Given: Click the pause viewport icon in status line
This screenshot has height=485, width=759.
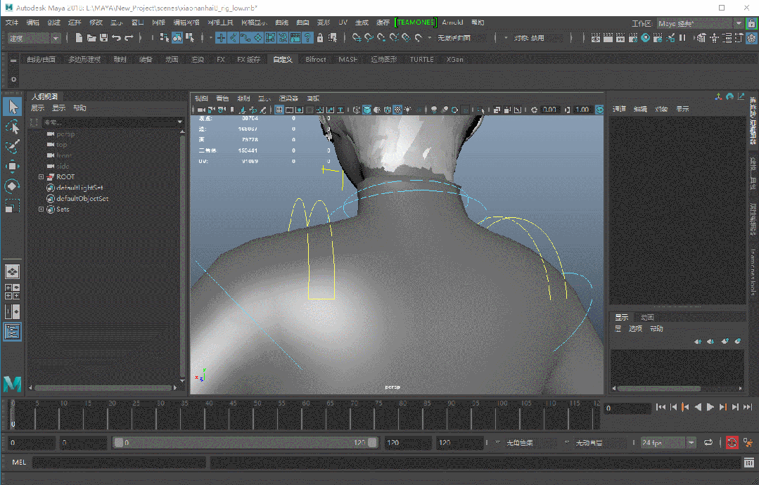Looking at the screenshot, I should [682, 38].
